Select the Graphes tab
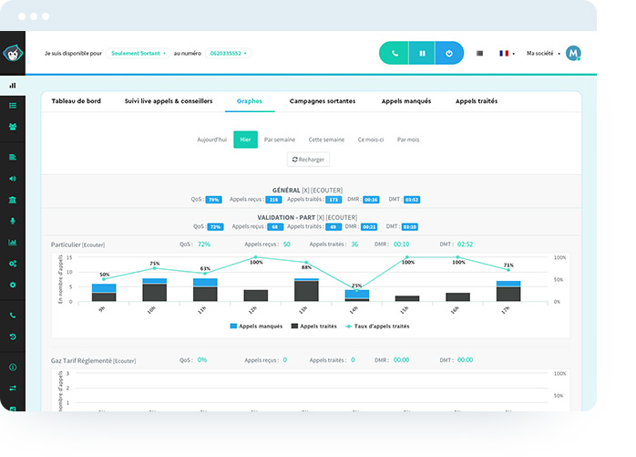 [250, 101]
